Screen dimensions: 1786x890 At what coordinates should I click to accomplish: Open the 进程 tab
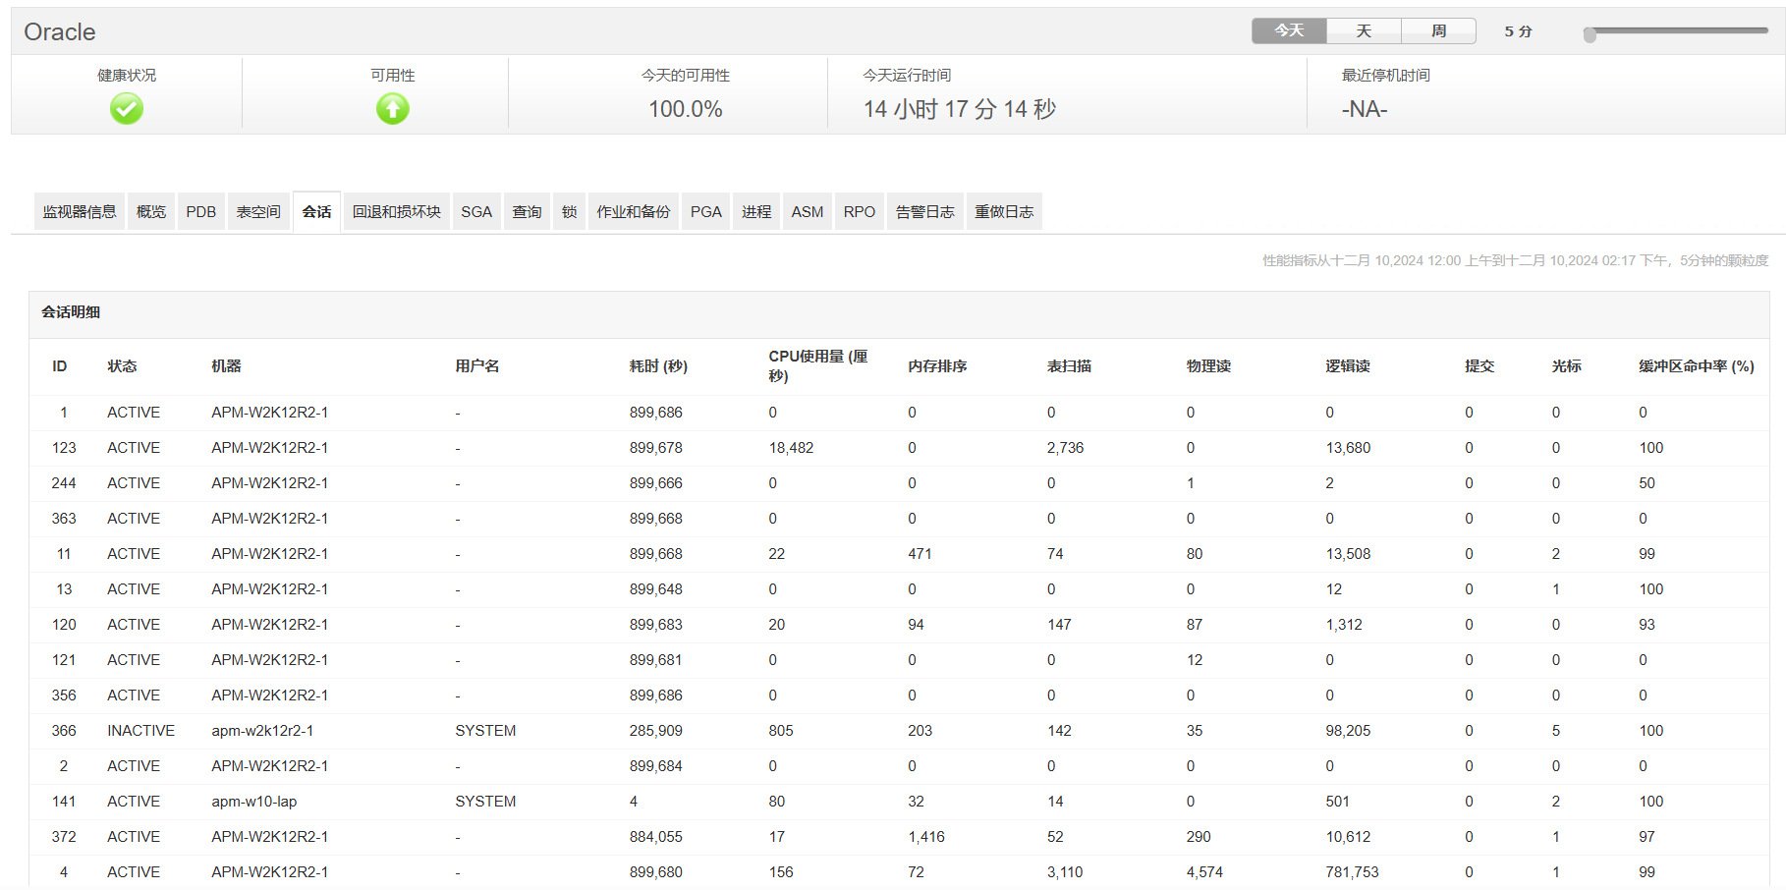tap(756, 212)
